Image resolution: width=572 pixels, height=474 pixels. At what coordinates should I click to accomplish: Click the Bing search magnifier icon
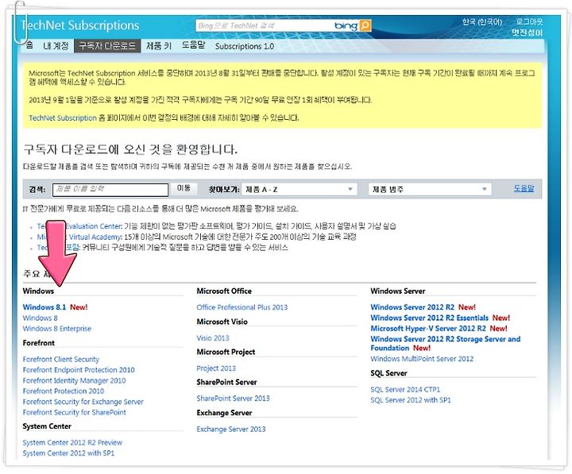click(365, 25)
